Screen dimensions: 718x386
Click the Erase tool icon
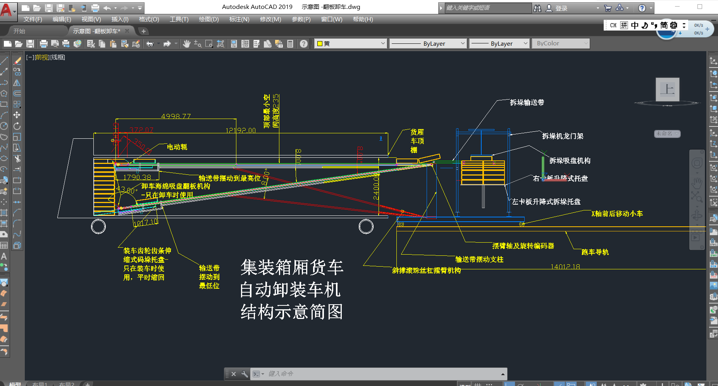click(x=17, y=61)
